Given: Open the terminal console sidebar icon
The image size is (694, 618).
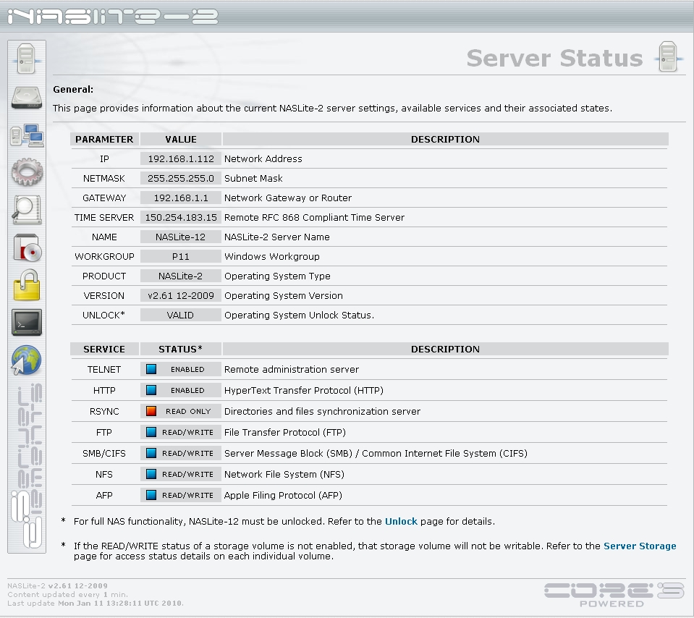Looking at the screenshot, I should (x=27, y=322).
